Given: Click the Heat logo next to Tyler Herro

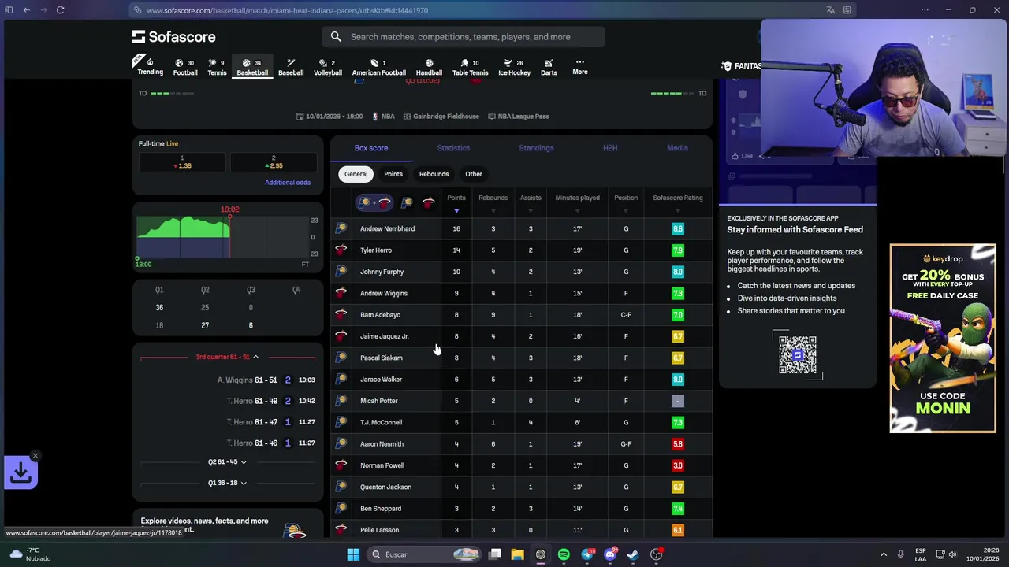Looking at the screenshot, I should [341, 250].
